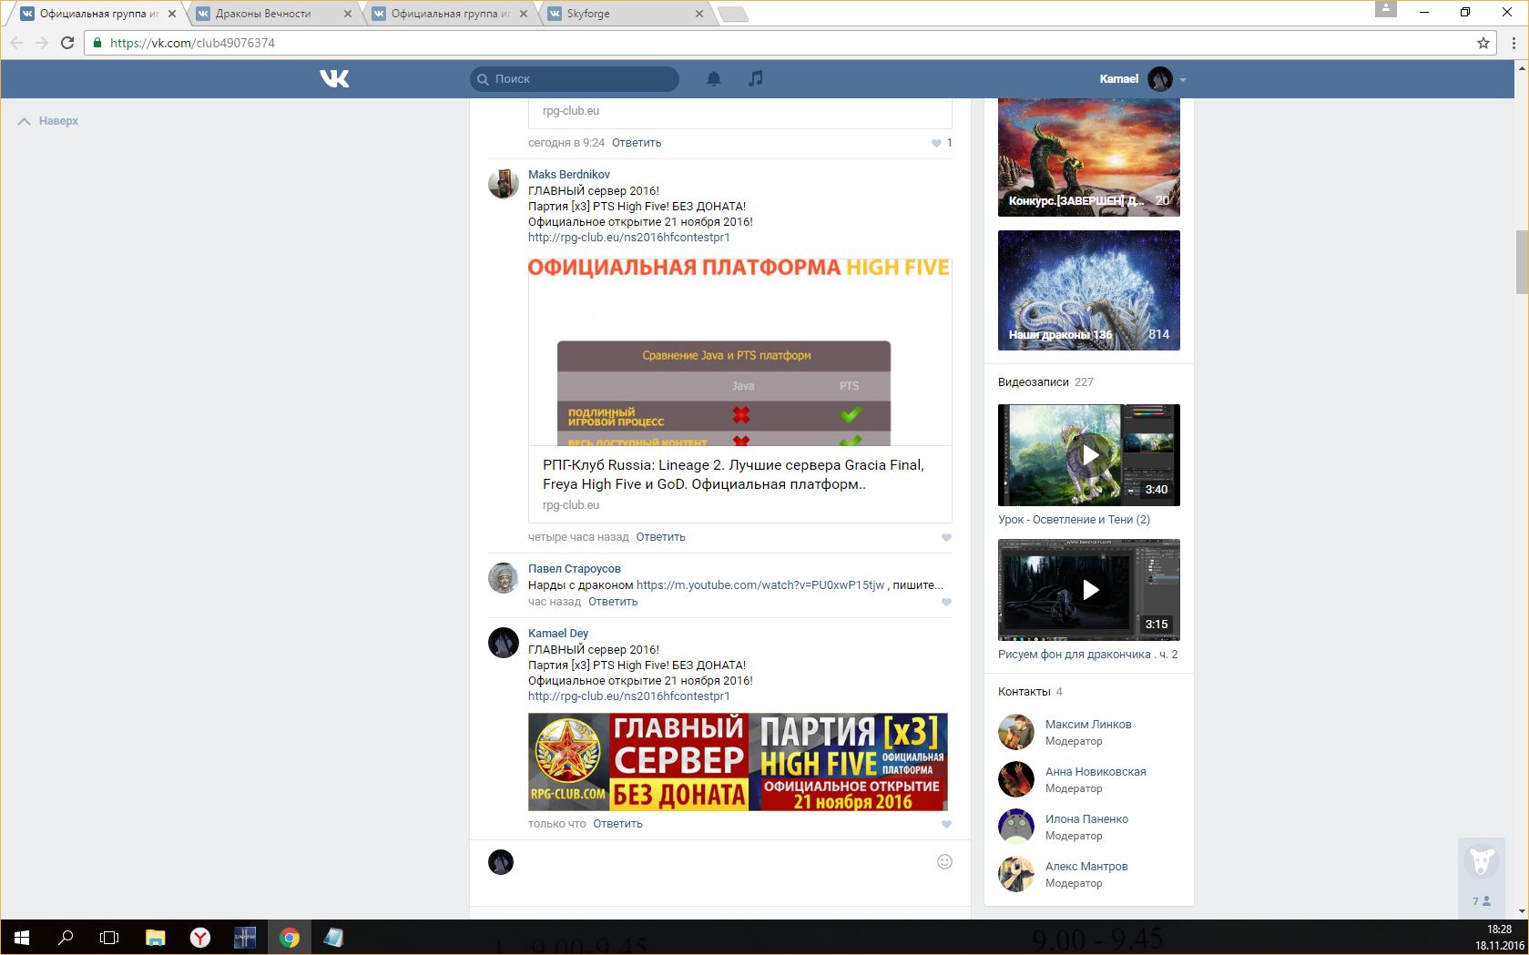Viewport: 1529px width, 955px height.
Task: Open the notifications bell icon
Action: coord(714,79)
